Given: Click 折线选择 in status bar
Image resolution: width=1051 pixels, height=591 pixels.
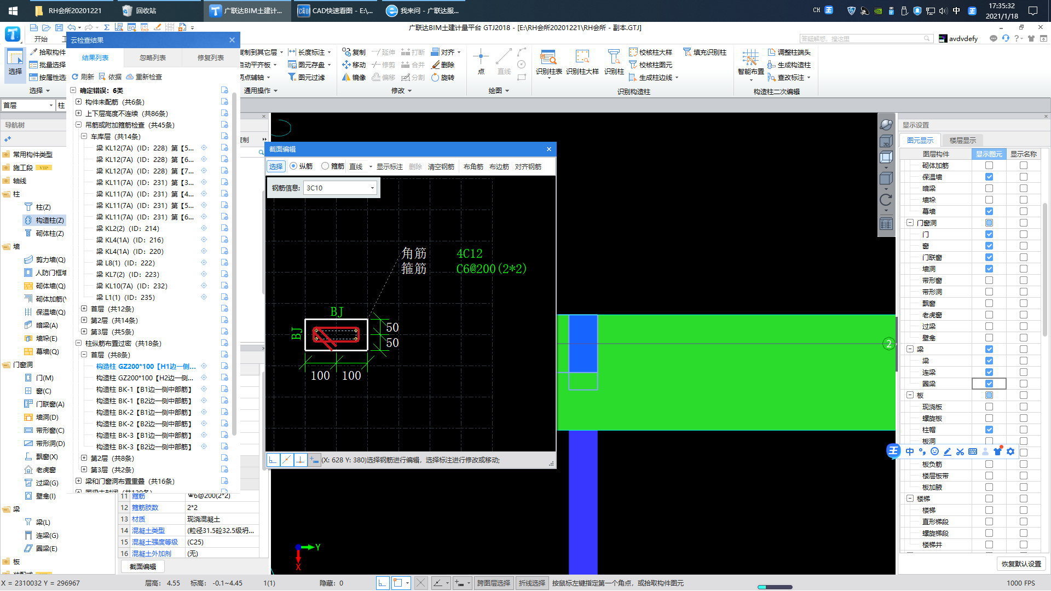Looking at the screenshot, I should (532, 583).
